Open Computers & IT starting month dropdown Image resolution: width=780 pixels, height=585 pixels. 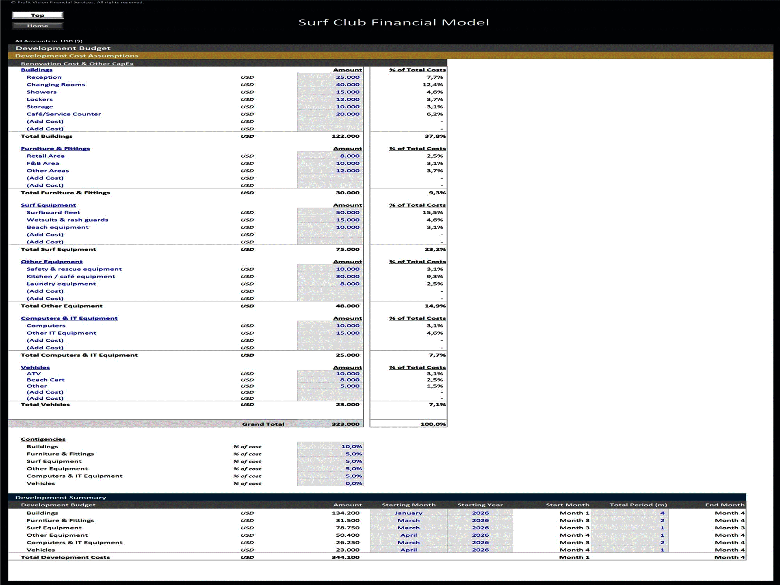409,542
